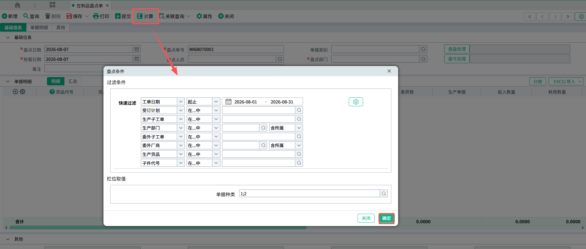Open EXCEL导入 dropdown arrow
586x249 pixels.
pyautogui.click(x=580, y=81)
